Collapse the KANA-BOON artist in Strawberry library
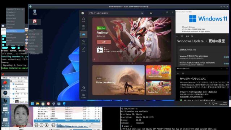The image size is (231, 130). coord(11,84)
